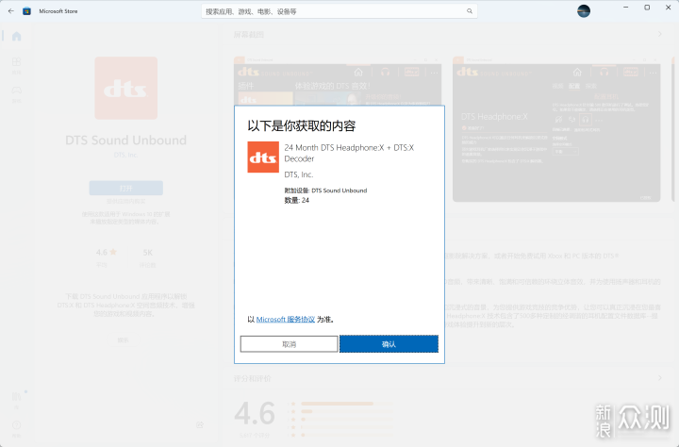679x447 pixels.
Task: Expand the 评分和评价 section chevron
Action: [660, 378]
